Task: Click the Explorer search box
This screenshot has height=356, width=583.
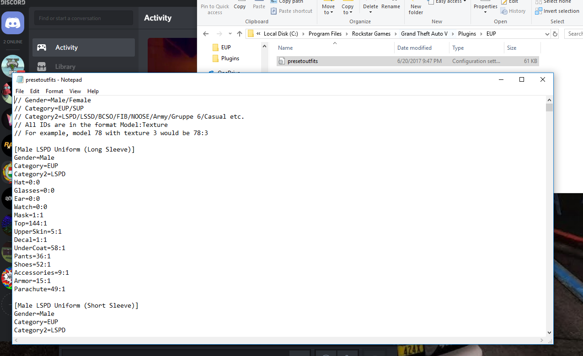Action: coord(574,34)
